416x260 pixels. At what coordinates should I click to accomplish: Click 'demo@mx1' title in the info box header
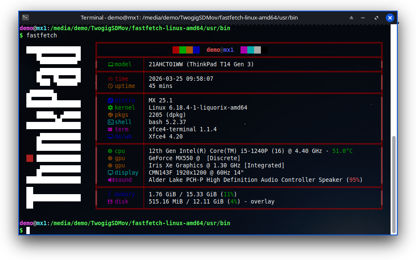pyautogui.click(x=220, y=50)
